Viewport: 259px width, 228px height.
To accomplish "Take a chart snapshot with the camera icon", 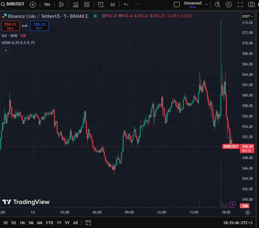I will click(251, 4).
